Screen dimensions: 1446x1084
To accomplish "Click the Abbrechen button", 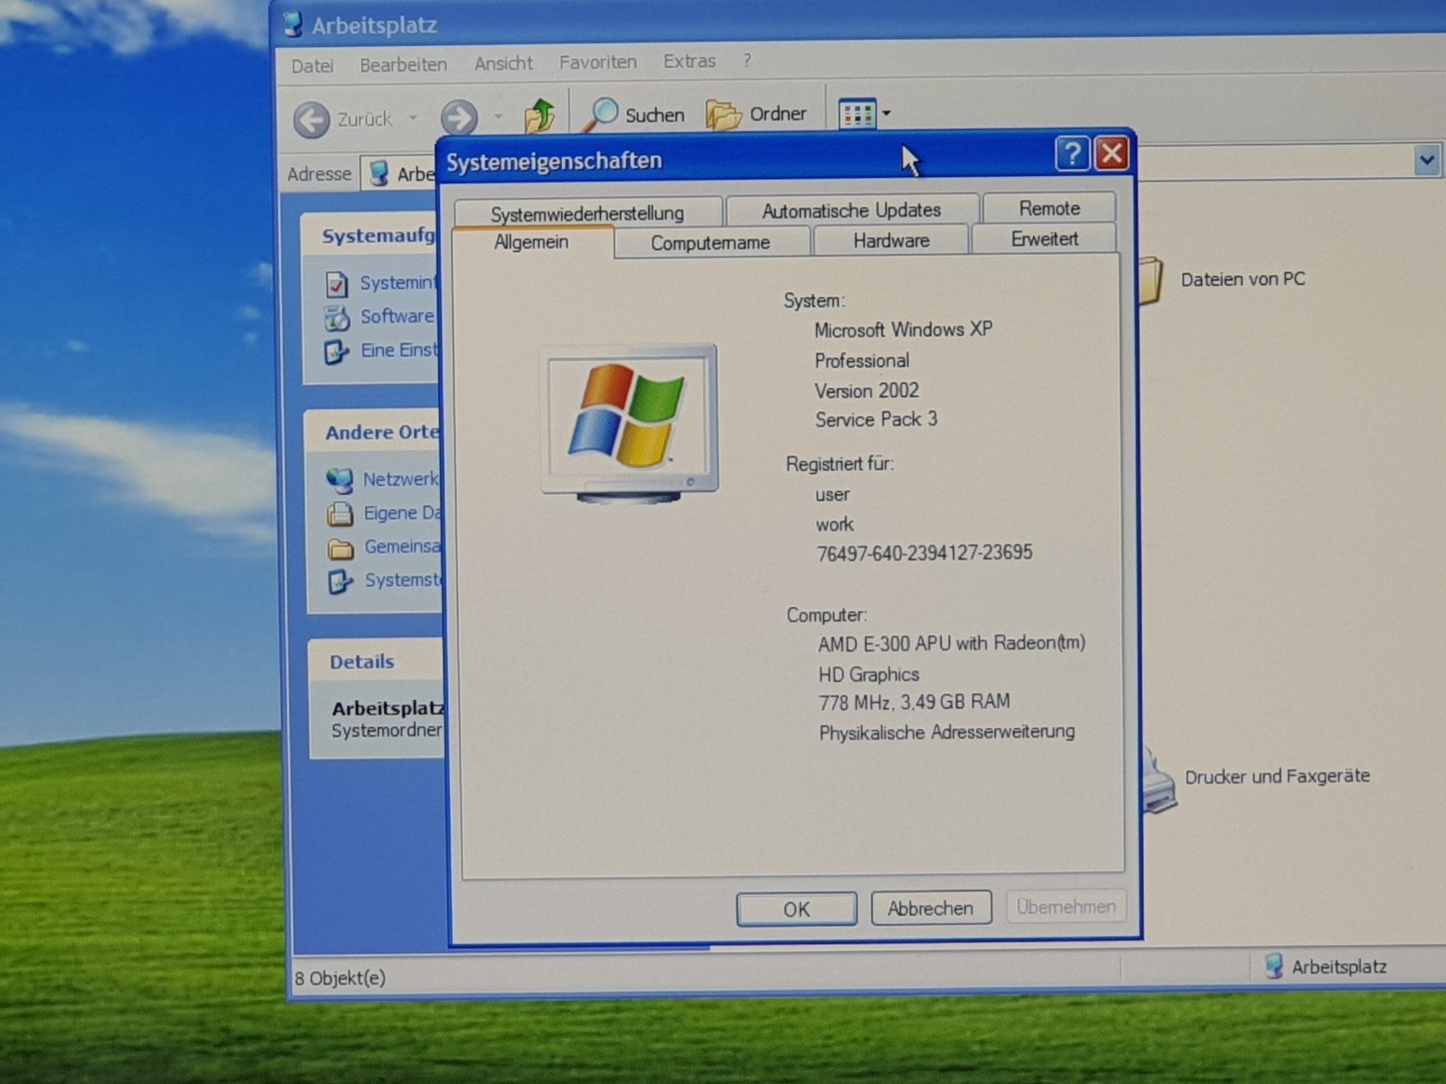I will coord(930,909).
